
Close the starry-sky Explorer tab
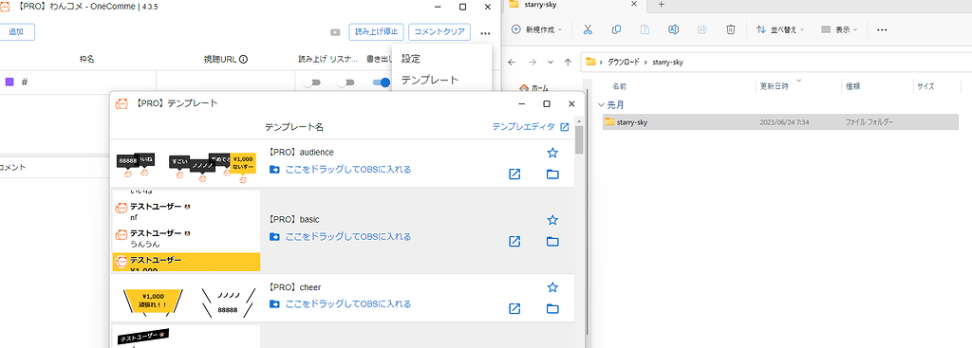633,4
